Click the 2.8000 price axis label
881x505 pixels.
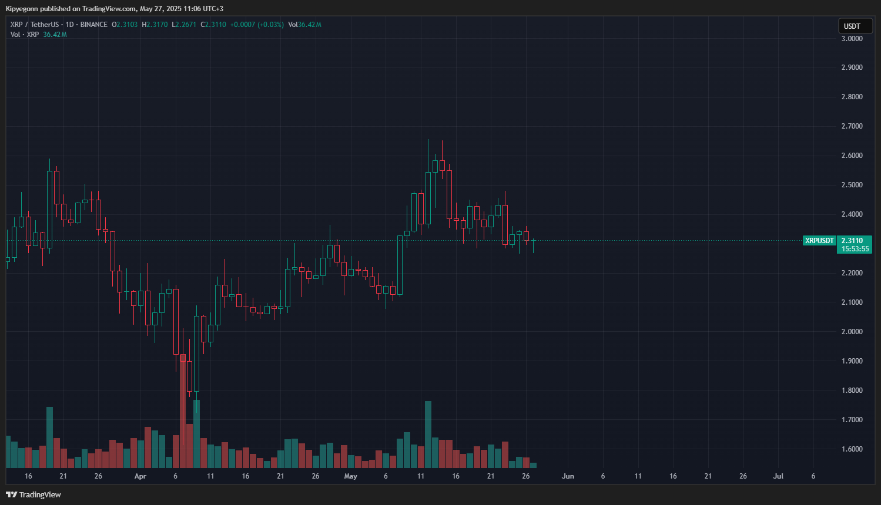coord(852,97)
